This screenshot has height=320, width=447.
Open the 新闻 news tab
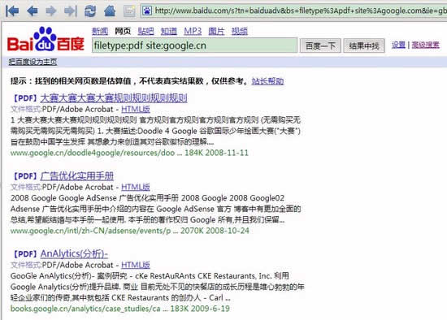(x=100, y=31)
